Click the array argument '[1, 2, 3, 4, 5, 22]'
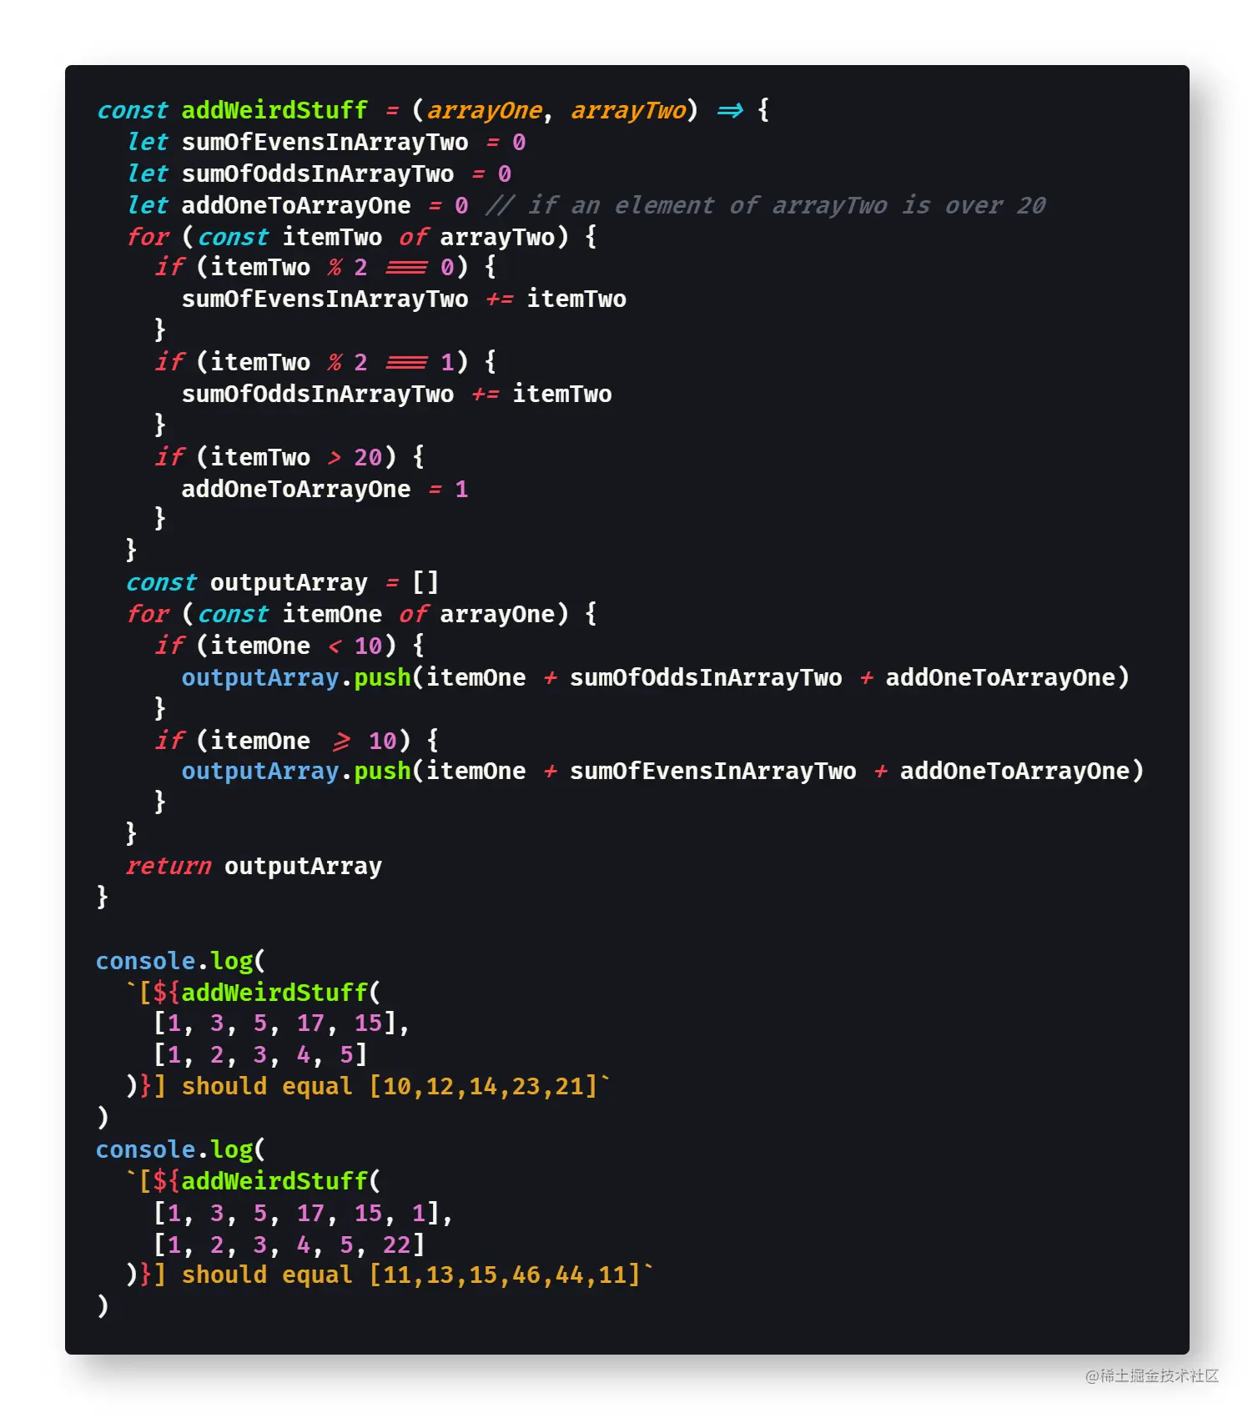Screen dimensions: 1253x1418 point(289,1245)
